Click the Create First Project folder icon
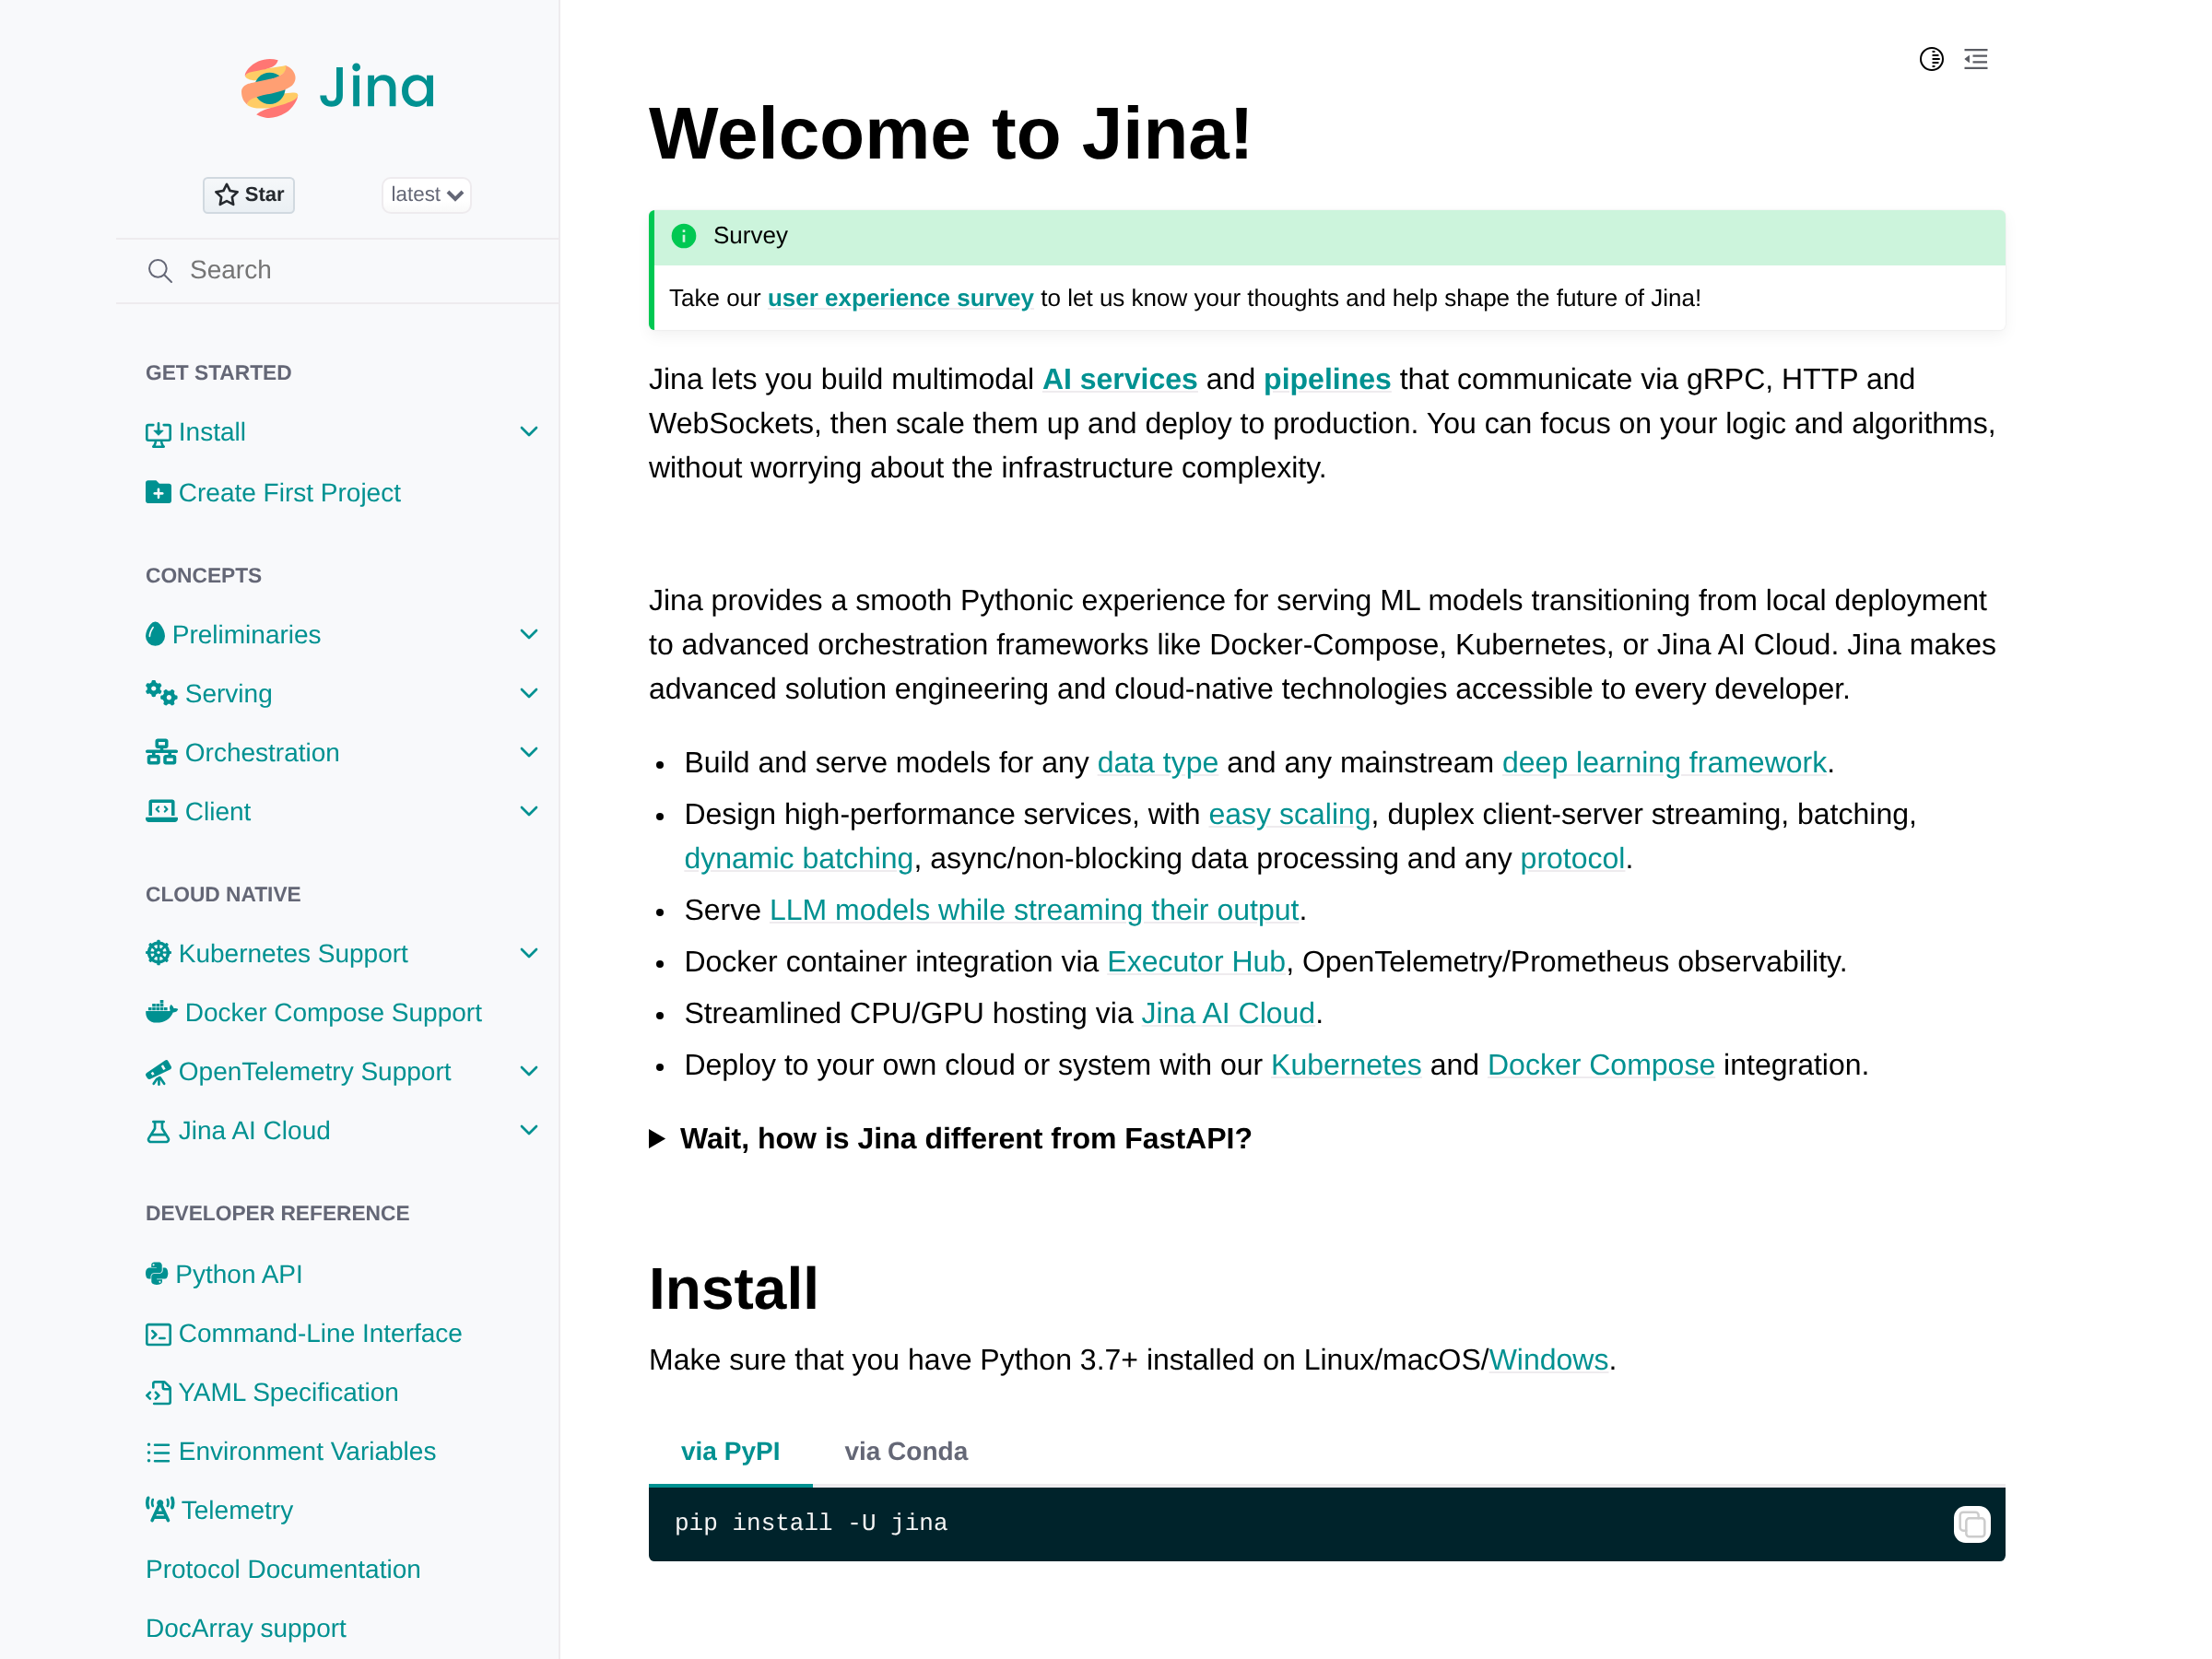The image size is (2212, 1659). pos(158,492)
